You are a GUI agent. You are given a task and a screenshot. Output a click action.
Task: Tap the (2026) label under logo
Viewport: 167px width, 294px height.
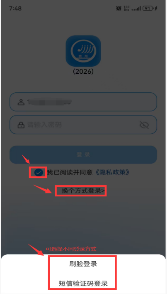tap(83, 72)
